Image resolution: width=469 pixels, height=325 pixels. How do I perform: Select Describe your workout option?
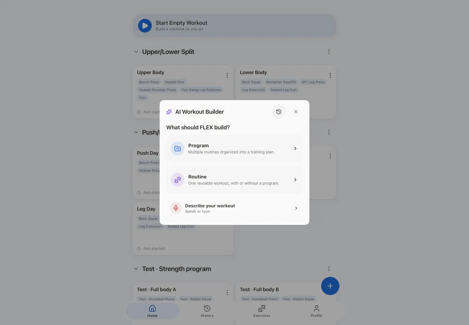[x=234, y=208]
